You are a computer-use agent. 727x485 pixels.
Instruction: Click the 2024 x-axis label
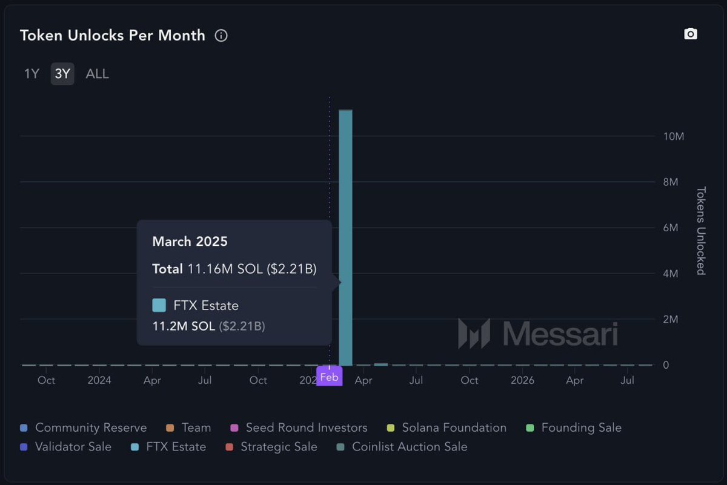pyautogui.click(x=99, y=380)
